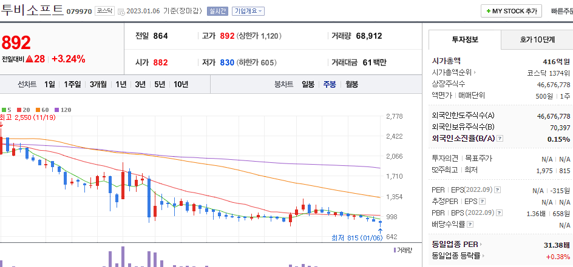Viewport: 573px width, 267px height.
Task: Click the 외국인보유주식수 70,397 value
Action: [x=560, y=127]
